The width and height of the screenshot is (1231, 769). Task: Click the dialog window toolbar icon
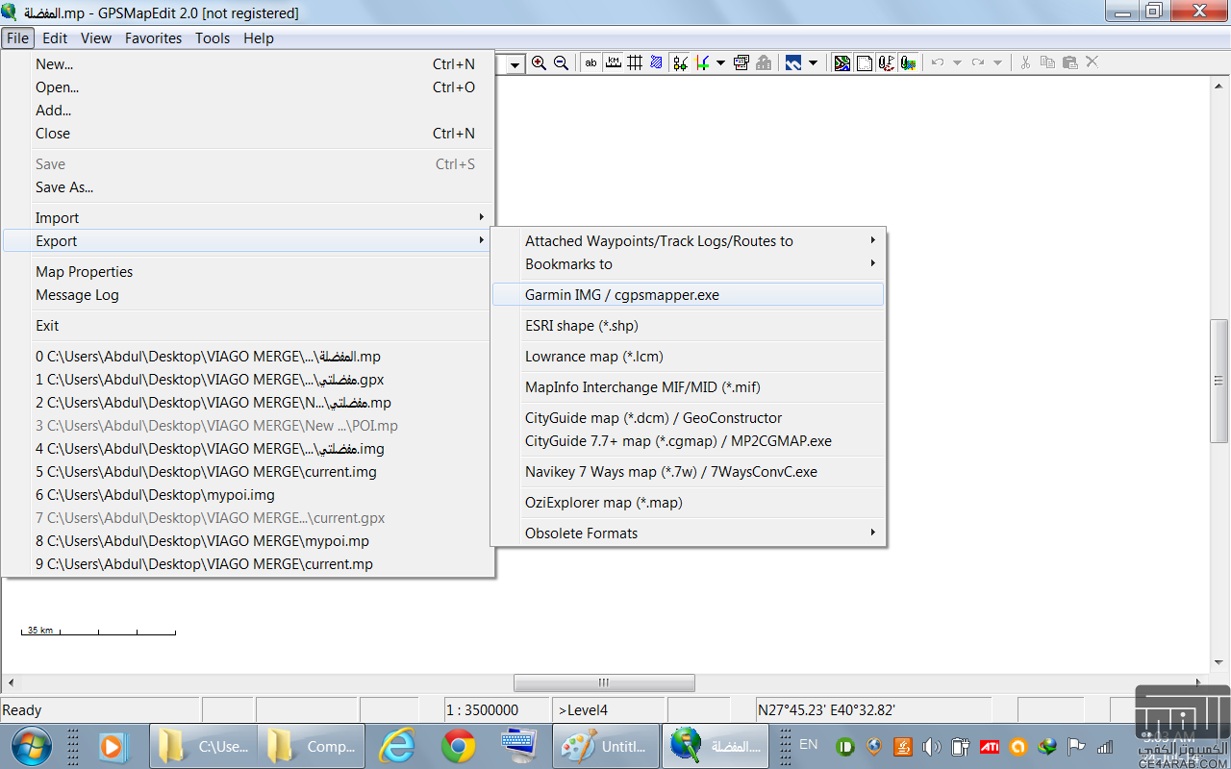(741, 63)
